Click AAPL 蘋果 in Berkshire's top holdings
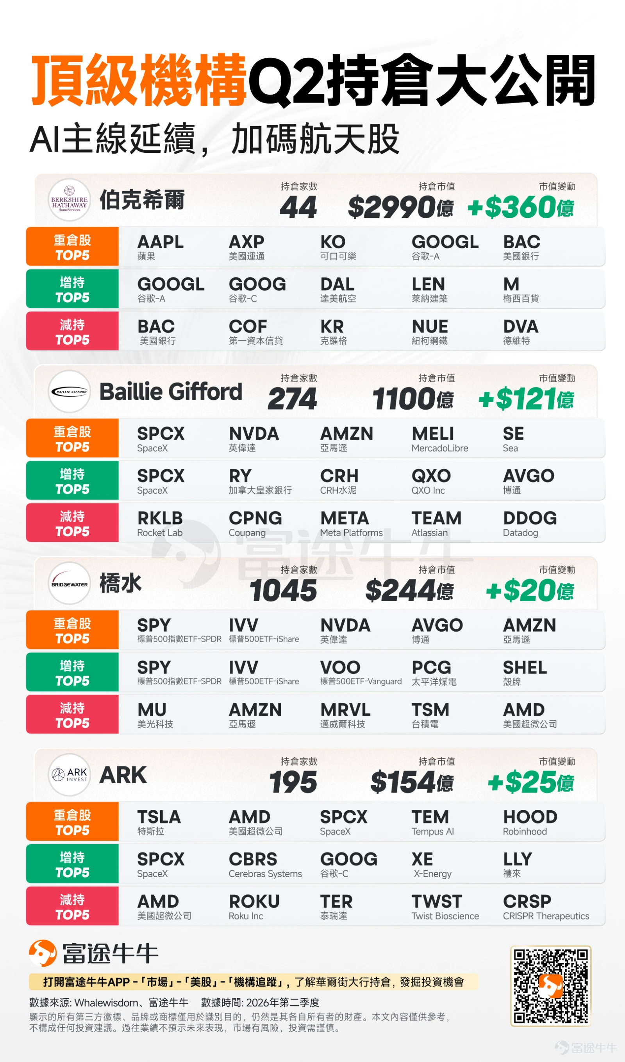This screenshot has width=625, height=1062. (161, 247)
